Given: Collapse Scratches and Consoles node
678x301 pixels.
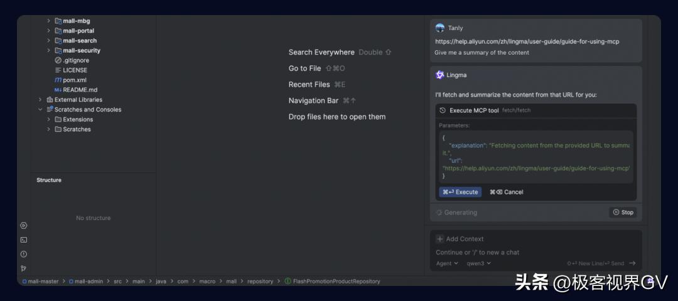Looking at the screenshot, I should coord(40,110).
